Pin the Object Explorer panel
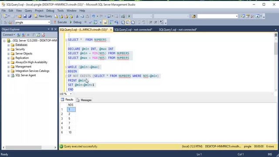Viewport: 279px width, 157px height. 52,29
